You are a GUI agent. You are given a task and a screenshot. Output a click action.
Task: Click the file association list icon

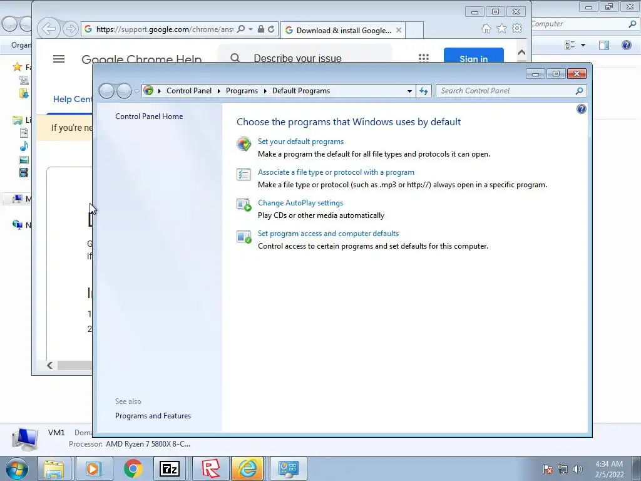(244, 175)
